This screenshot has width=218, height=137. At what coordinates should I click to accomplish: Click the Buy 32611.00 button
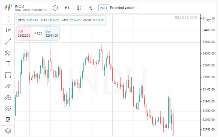[52, 34]
